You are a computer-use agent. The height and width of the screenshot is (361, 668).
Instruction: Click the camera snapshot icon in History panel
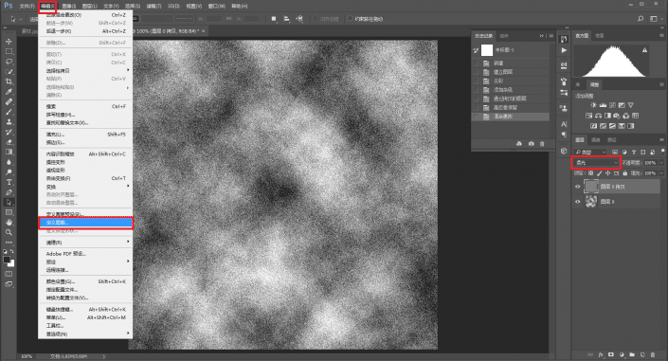pos(531,144)
